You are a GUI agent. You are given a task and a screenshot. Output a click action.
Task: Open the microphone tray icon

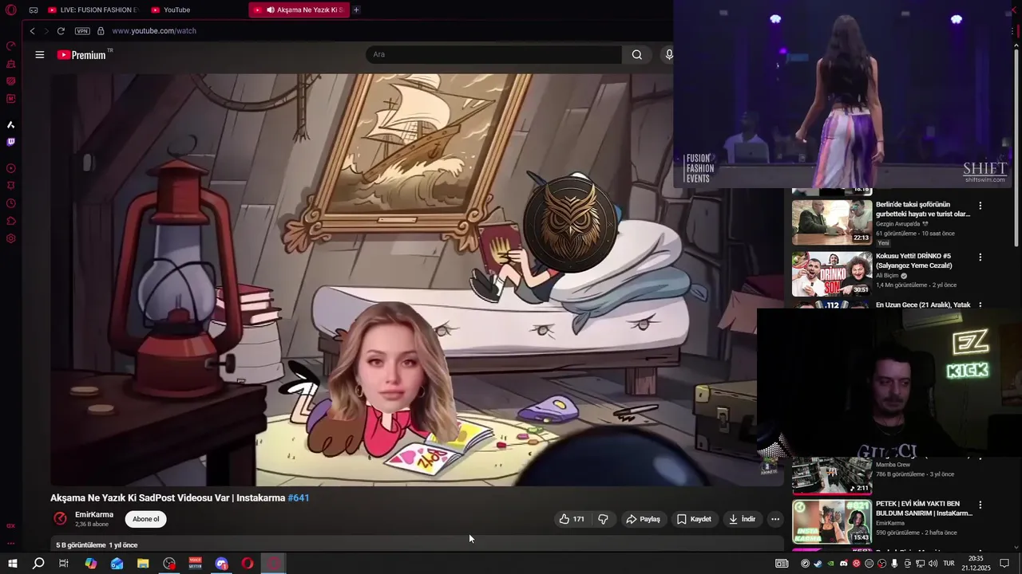pos(894,564)
